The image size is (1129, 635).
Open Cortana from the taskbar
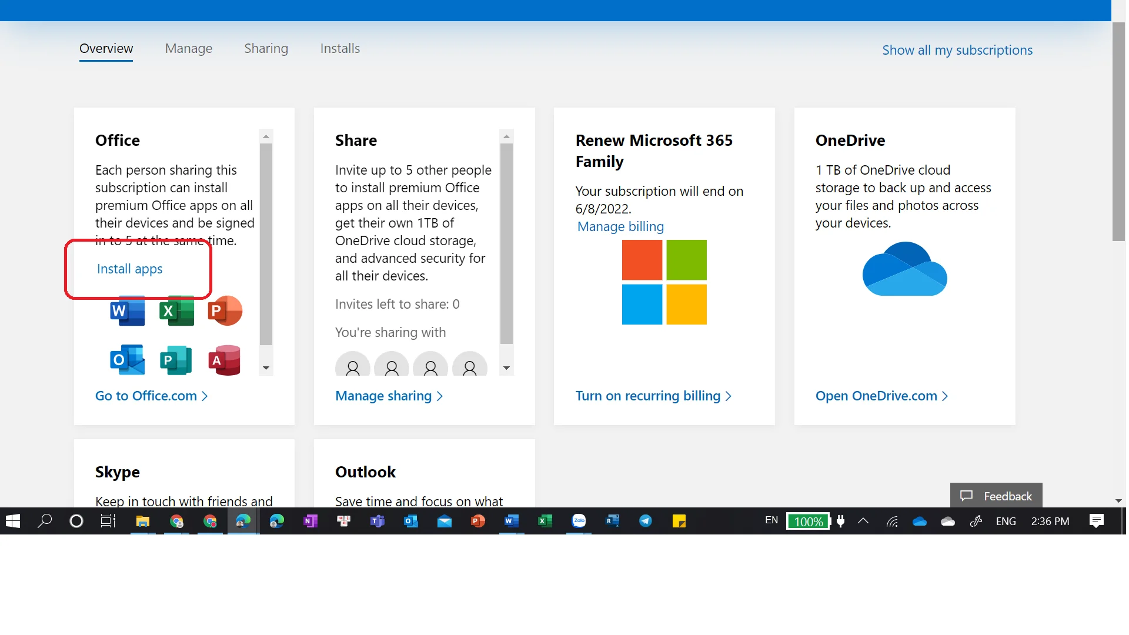pyautogui.click(x=76, y=522)
